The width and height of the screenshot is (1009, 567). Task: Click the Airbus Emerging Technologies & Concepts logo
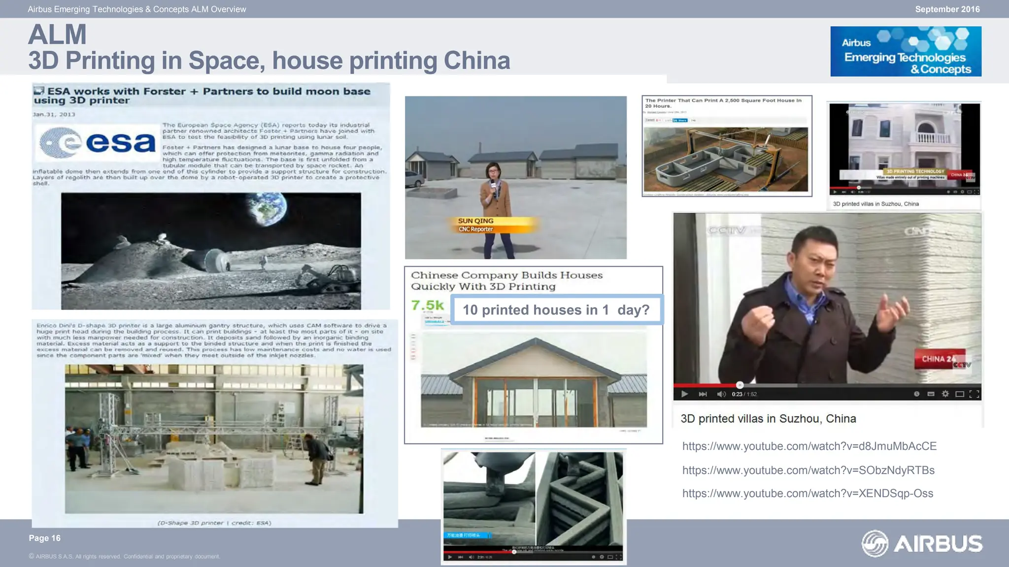coord(906,51)
